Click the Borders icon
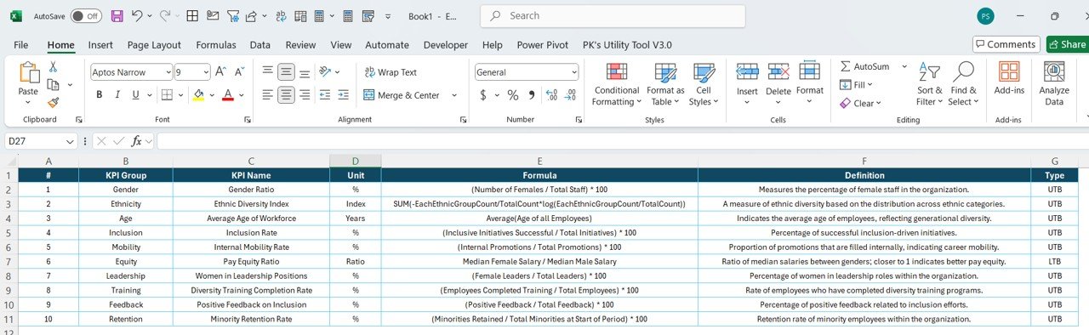1089x335 pixels. point(167,95)
